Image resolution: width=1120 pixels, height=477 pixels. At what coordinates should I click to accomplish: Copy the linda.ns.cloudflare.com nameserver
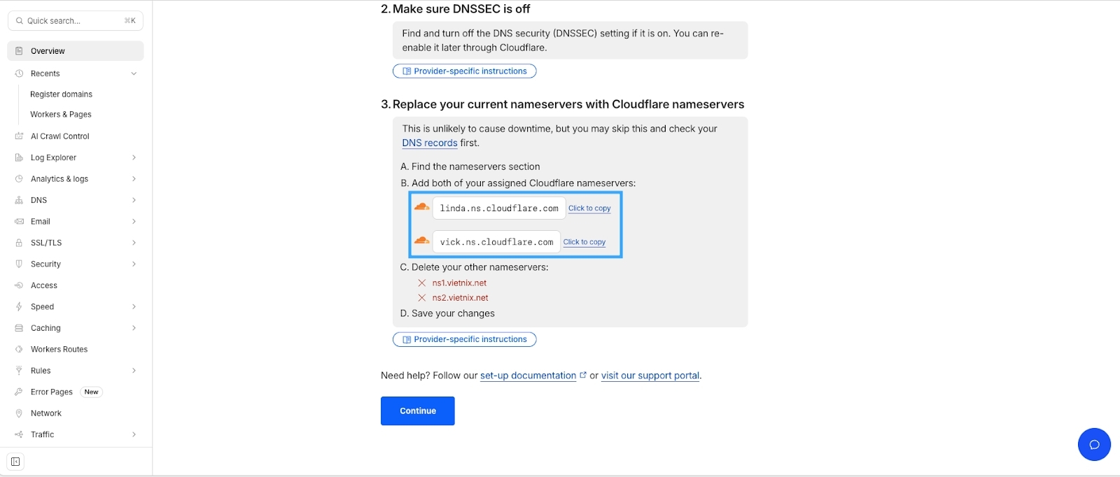589,208
